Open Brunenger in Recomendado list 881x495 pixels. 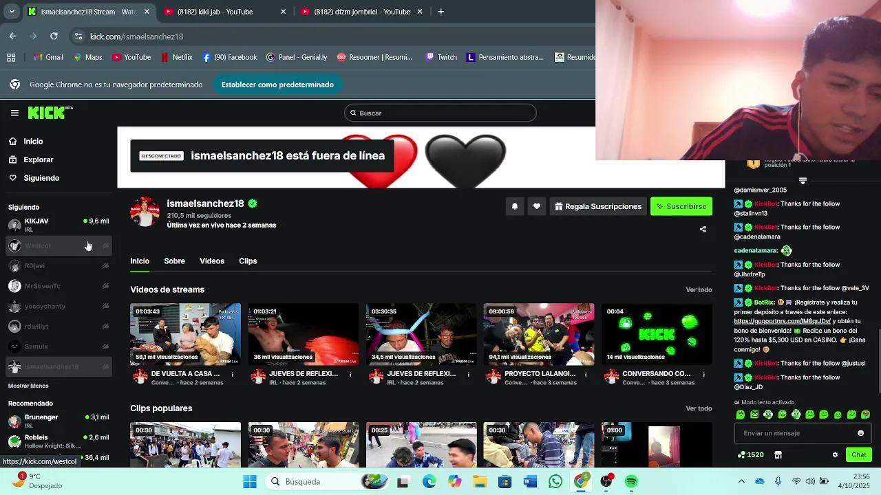pyautogui.click(x=59, y=421)
